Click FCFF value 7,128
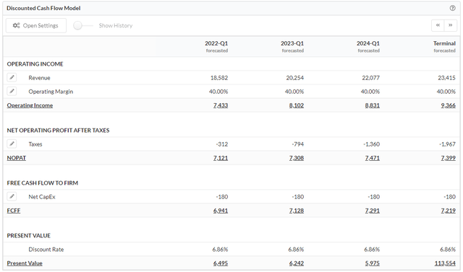Image resolution: width=463 pixels, height=272 pixels. 297,211
